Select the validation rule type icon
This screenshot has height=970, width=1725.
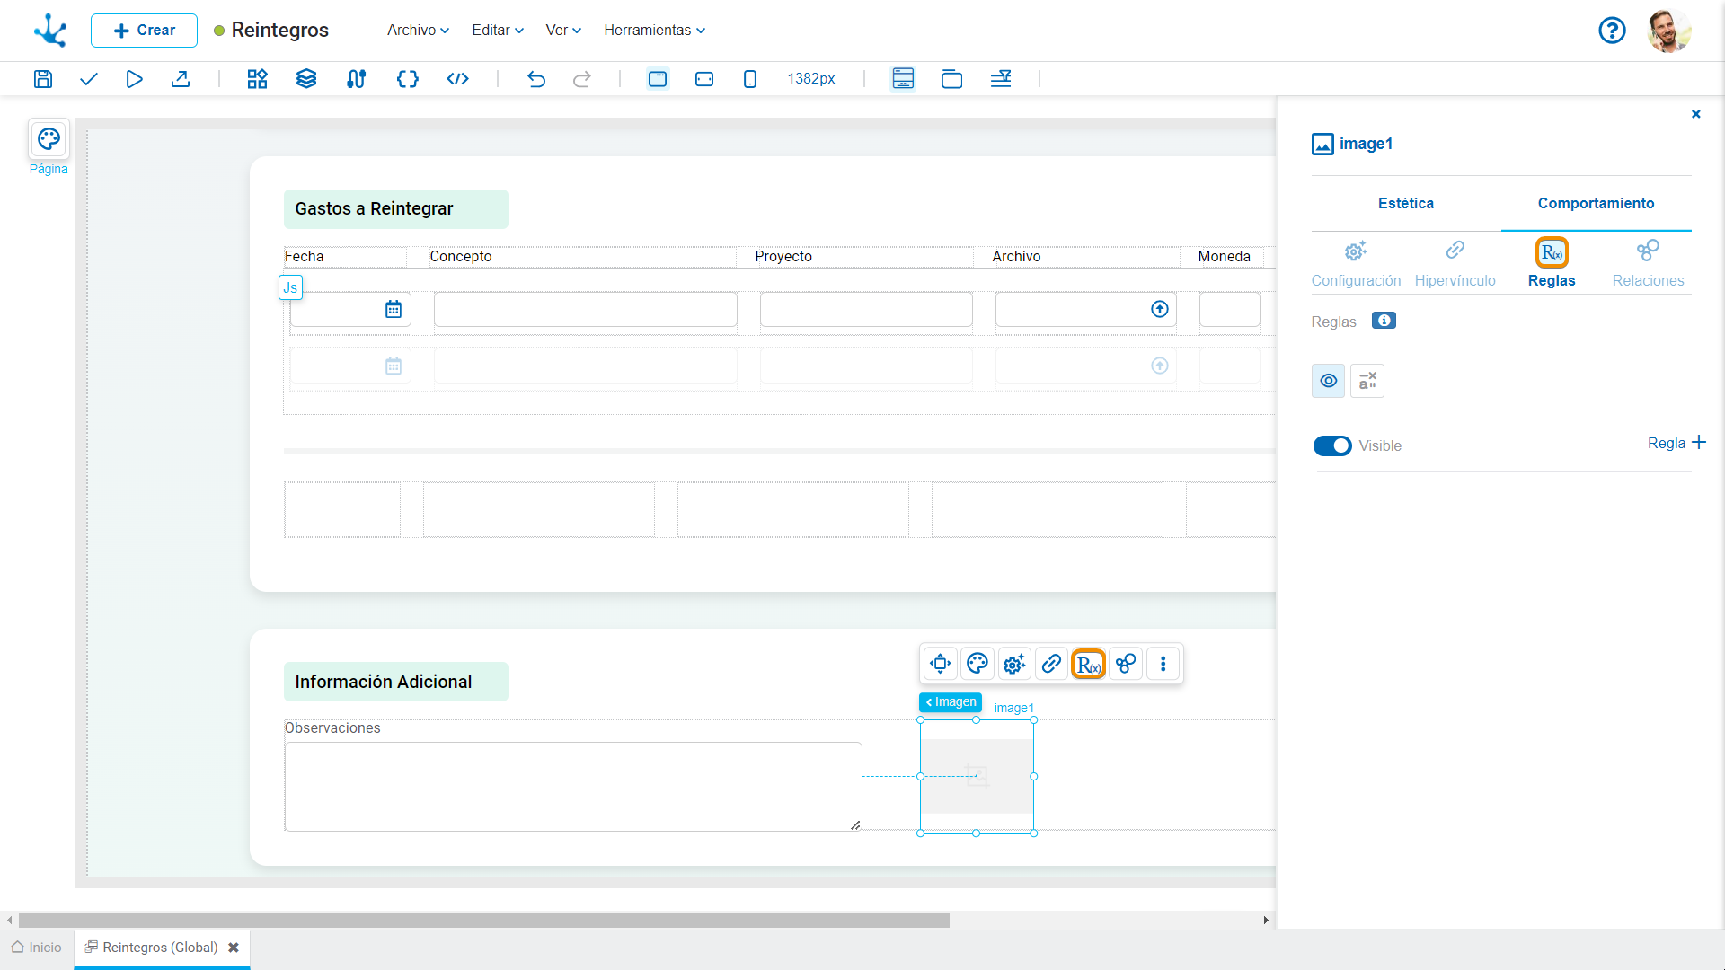click(x=1367, y=381)
